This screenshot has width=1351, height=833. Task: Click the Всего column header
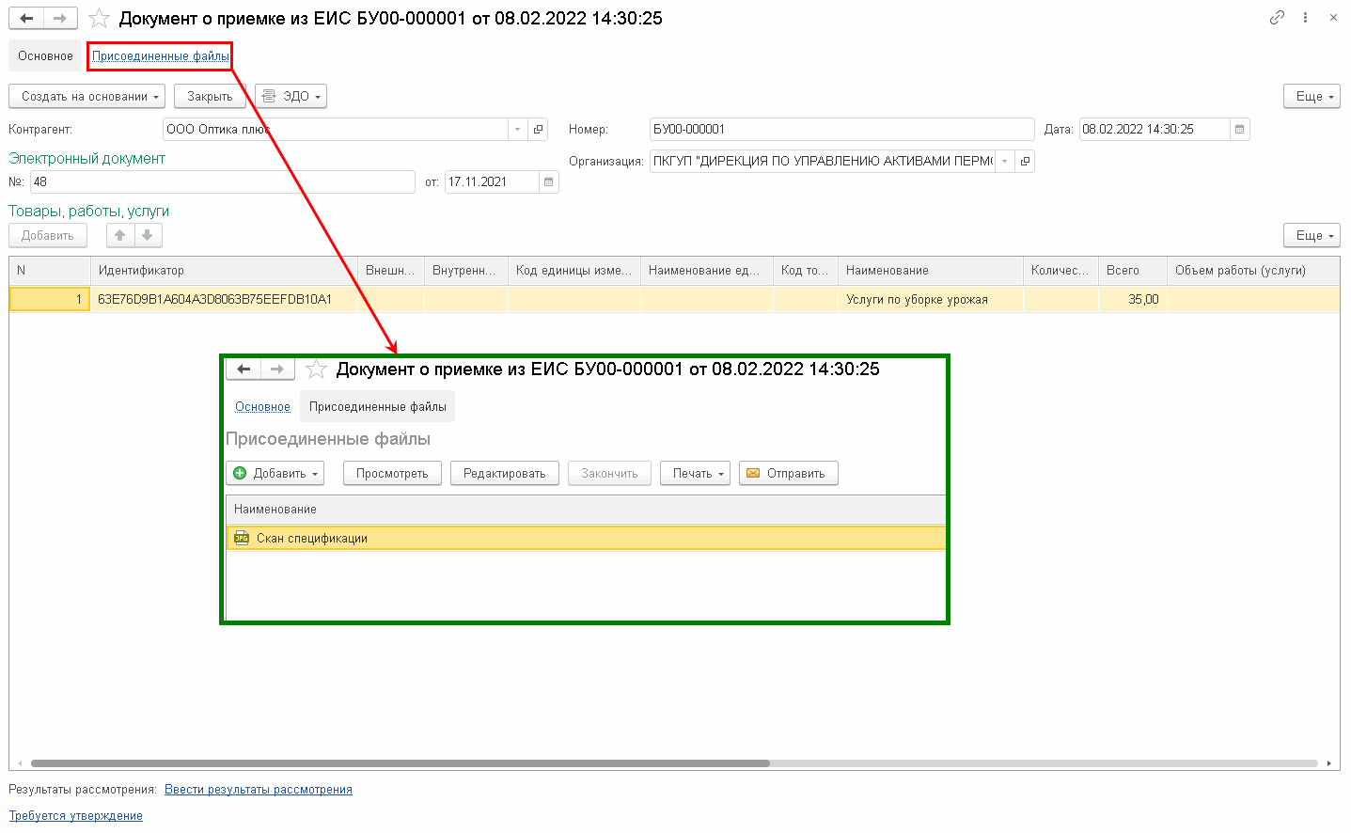pyautogui.click(x=1133, y=271)
